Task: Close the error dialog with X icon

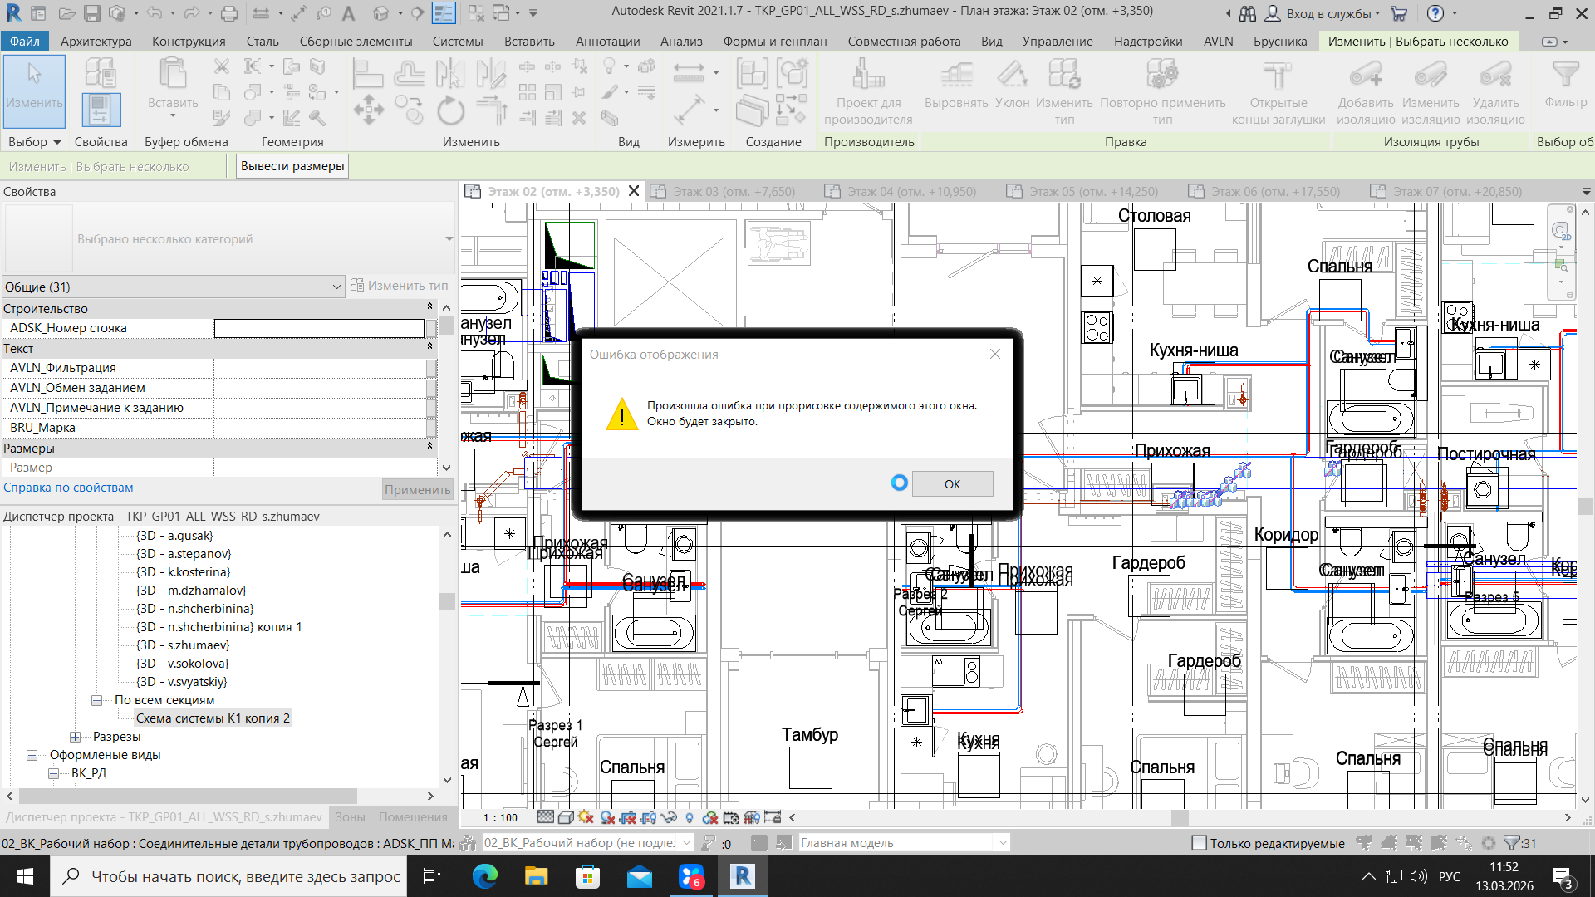Action: (x=994, y=355)
